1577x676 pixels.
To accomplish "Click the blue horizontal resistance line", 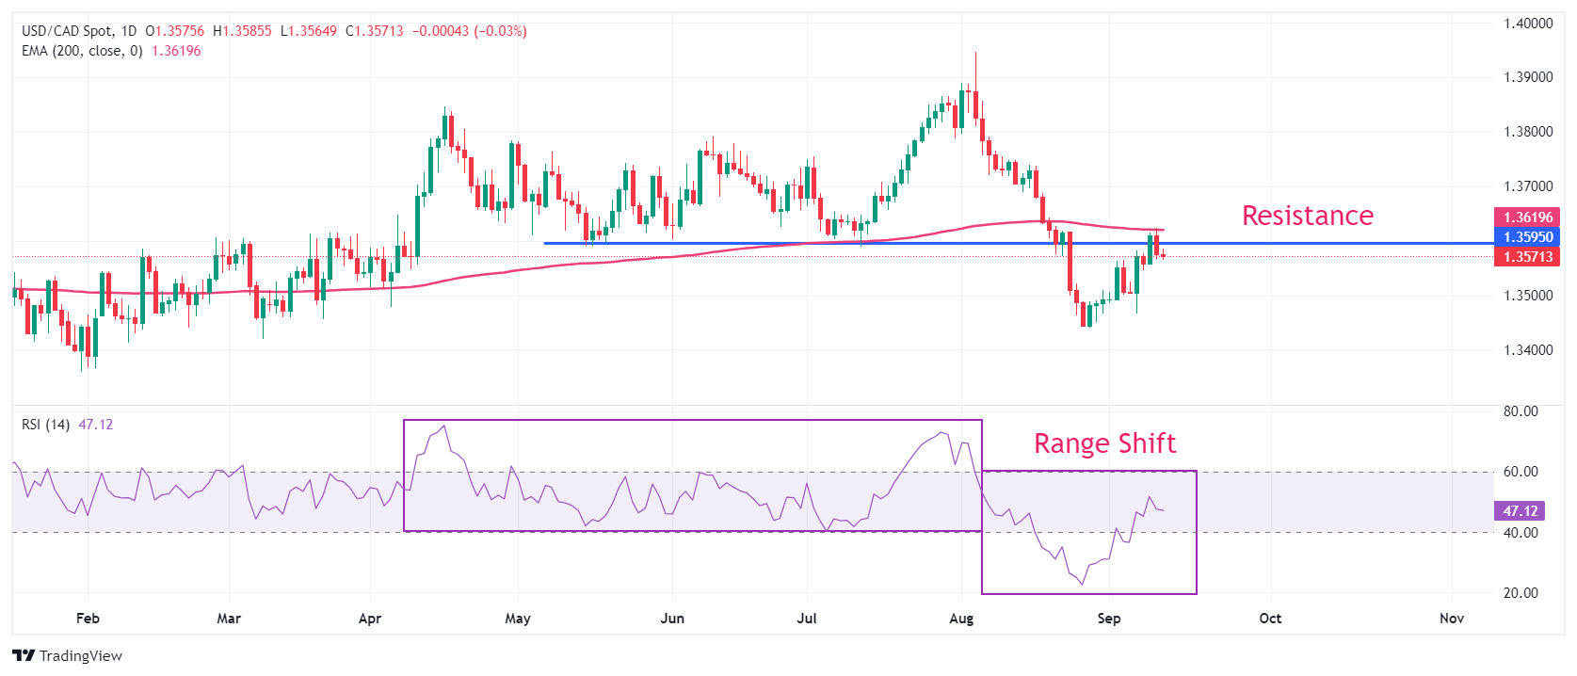I will (753, 243).
